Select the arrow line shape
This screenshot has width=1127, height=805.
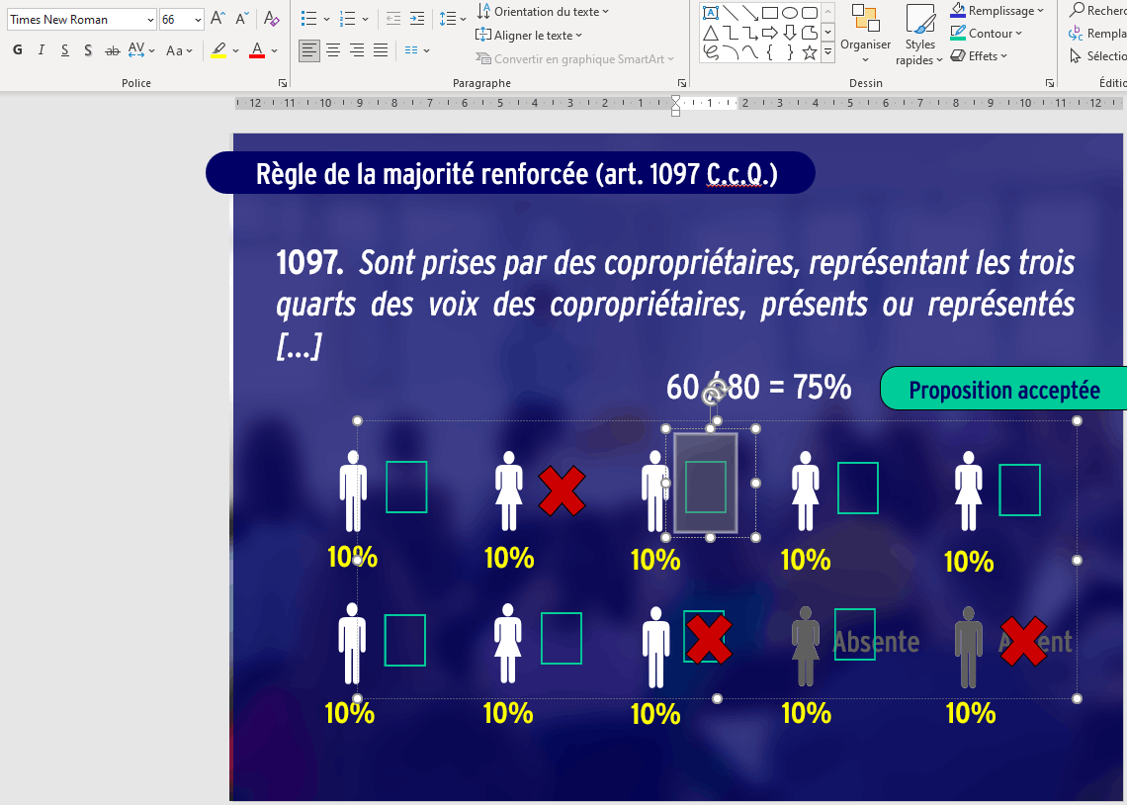pyautogui.click(x=750, y=13)
